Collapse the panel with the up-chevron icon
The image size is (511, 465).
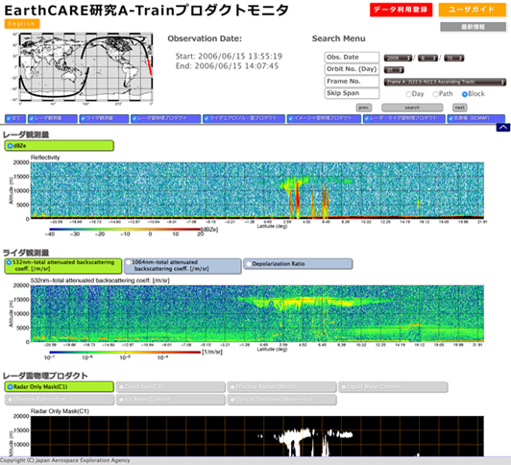503,128
